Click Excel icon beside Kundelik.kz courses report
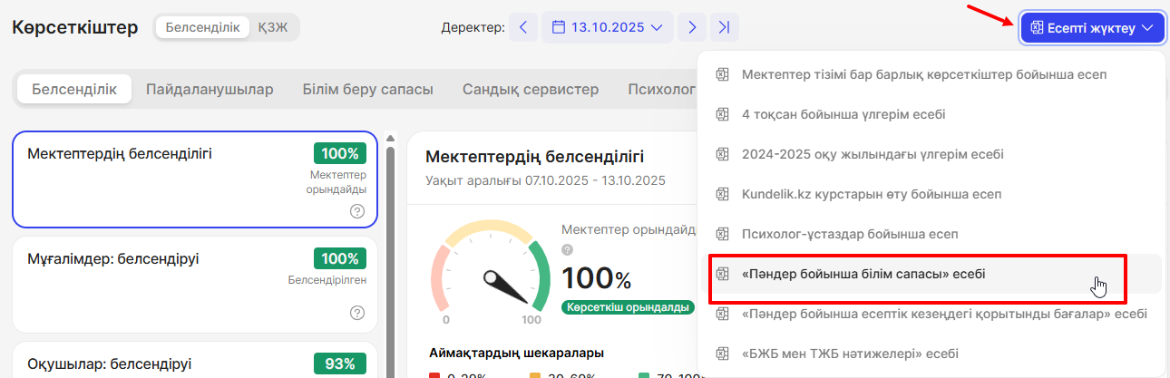 point(723,194)
